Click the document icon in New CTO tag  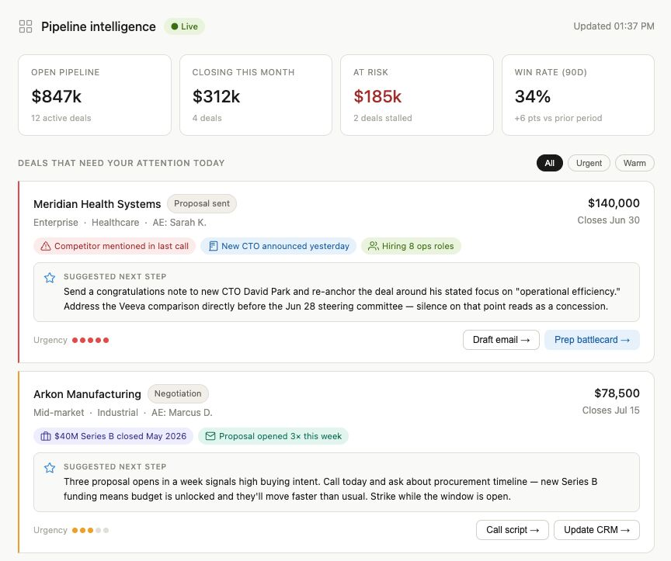pos(213,246)
